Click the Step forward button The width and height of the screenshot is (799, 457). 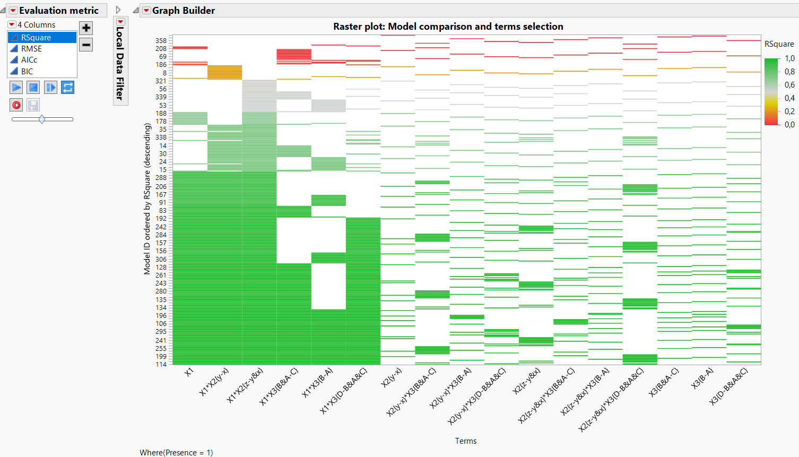pos(50,87)
